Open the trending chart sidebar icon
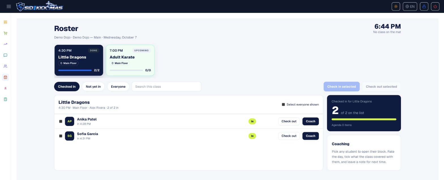 tap(5, 44)
